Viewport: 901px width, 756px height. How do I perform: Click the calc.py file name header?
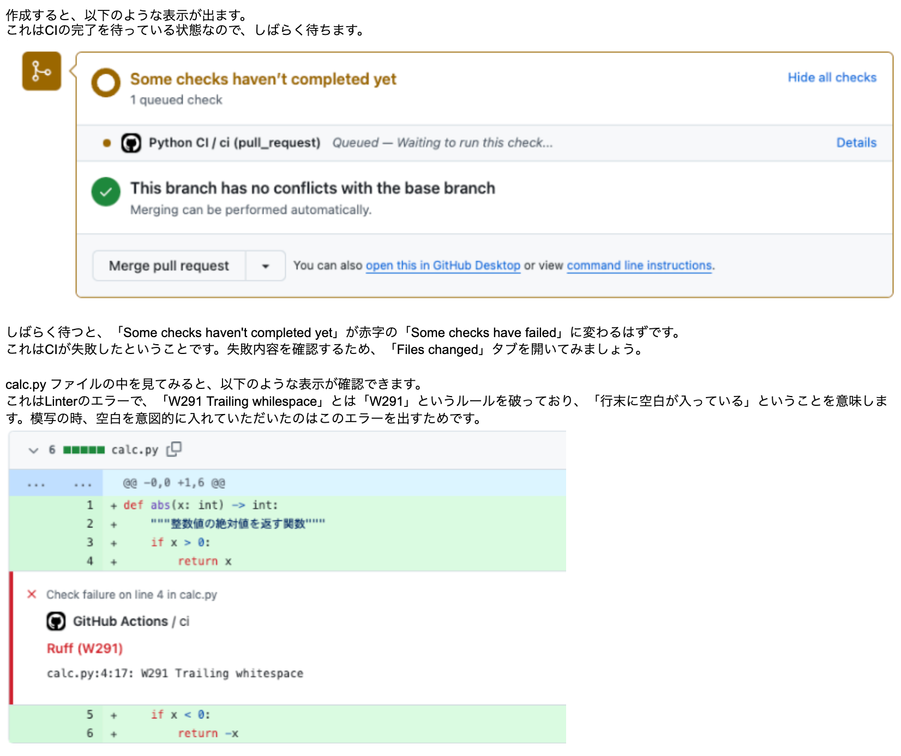coord(135,450)
